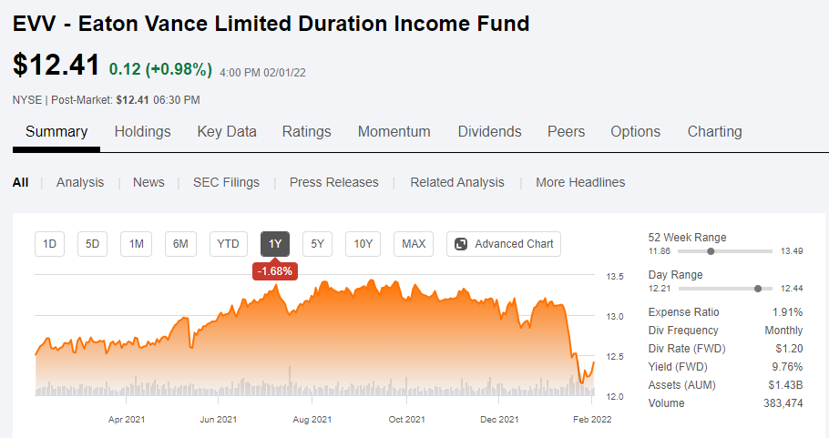Set chart range to YTD

pyautogui.click(x=229, y=244)
